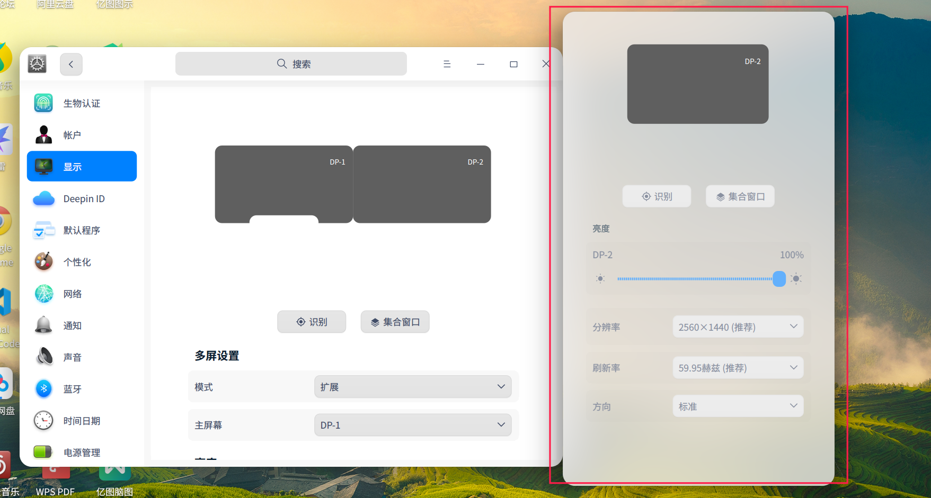Open 生物认证 settings in the sidebar

(x=82, y=103)
